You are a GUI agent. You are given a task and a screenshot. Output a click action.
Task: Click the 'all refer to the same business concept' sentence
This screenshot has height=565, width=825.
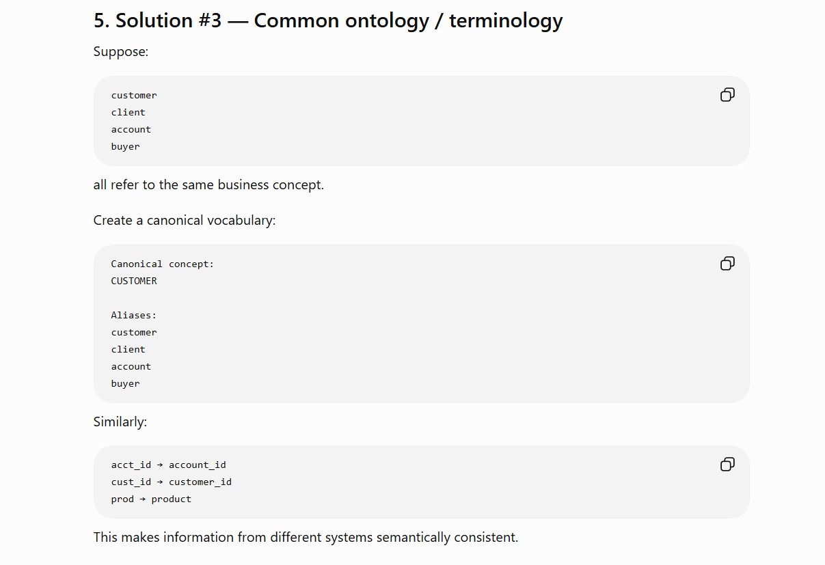coord(208,185)
